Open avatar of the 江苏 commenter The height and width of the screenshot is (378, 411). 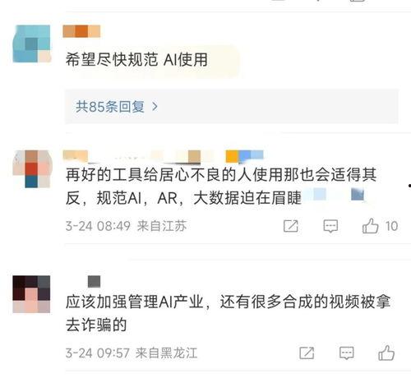tap(32, 169)
